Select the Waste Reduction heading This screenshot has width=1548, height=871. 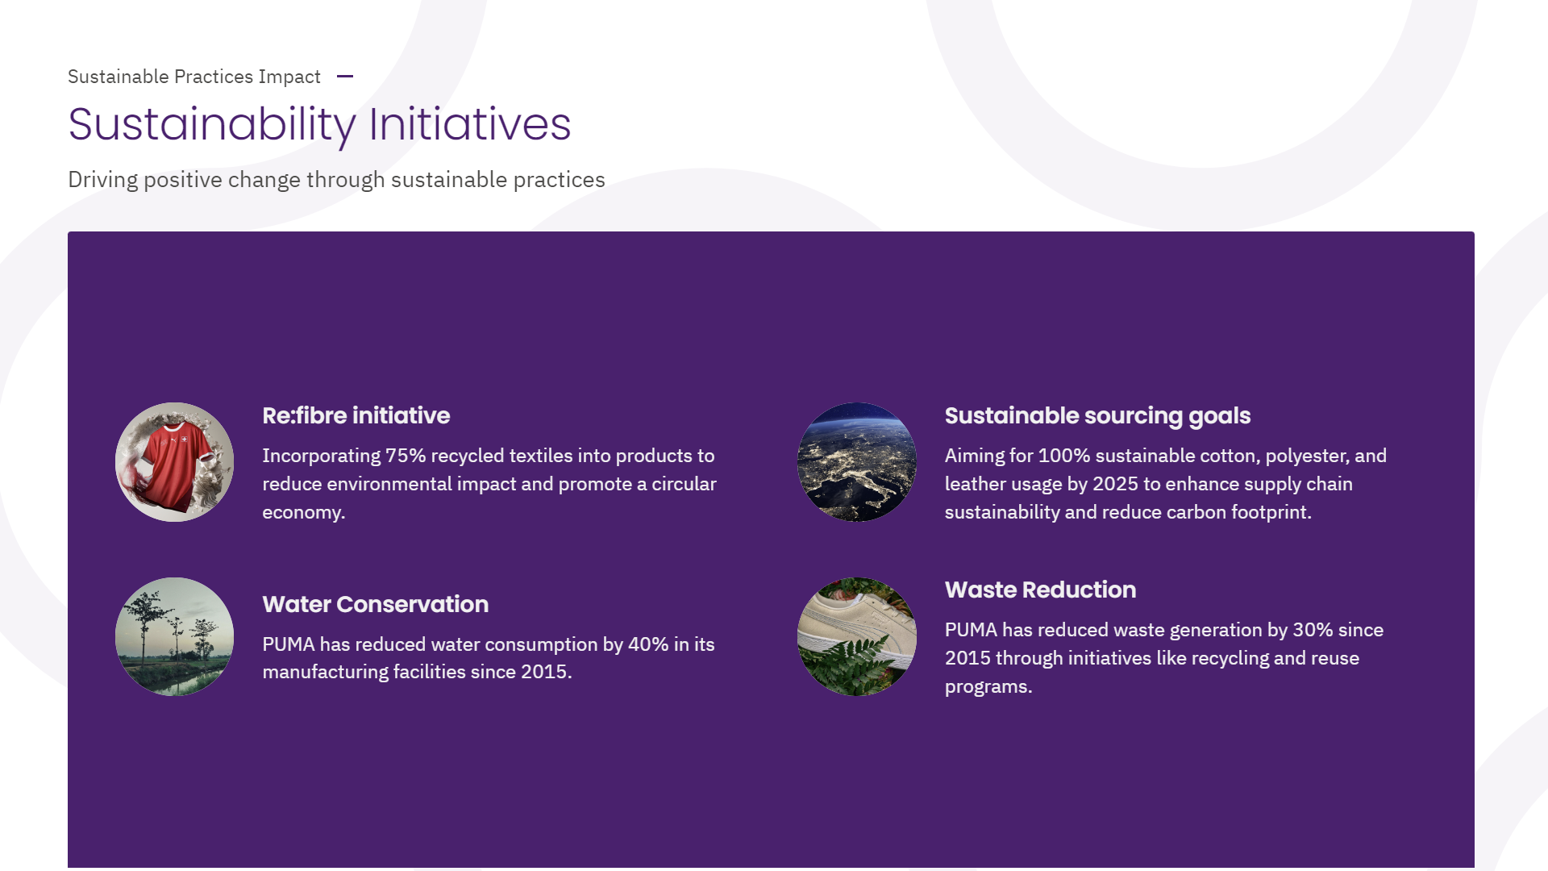[x=1040, y=590]
